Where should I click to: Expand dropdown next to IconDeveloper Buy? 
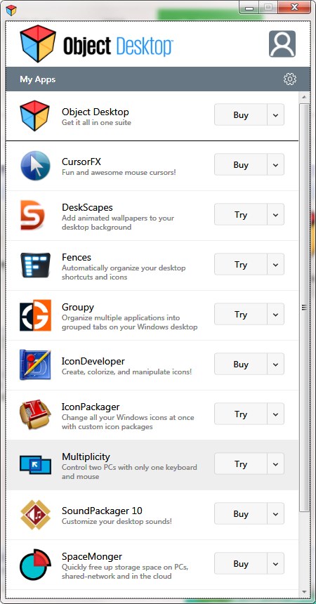tap(275, 364)
